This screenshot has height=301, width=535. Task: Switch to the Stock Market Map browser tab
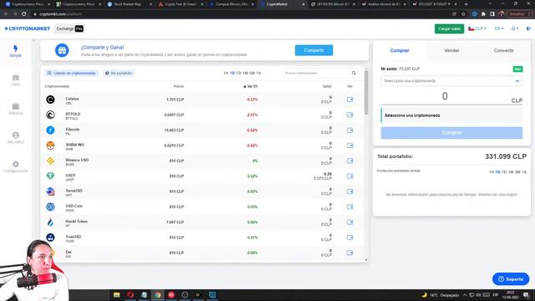pos(129,4)
